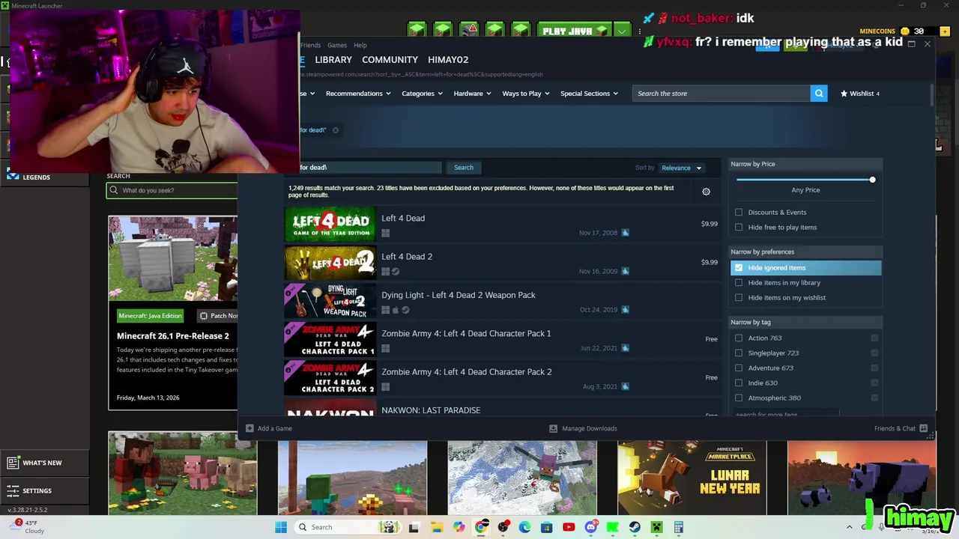This screenshot has width=959, height=539.
Task: Expand Hardware store menu
Action: (x=472, y=94)
